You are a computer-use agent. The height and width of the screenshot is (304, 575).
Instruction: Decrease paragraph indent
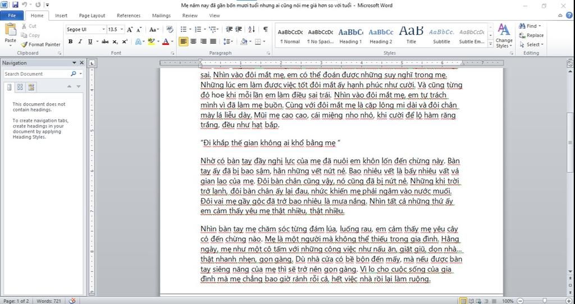click(229, 29)
